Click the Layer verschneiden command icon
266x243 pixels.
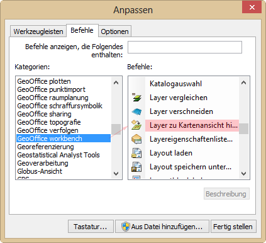(136, 111)
